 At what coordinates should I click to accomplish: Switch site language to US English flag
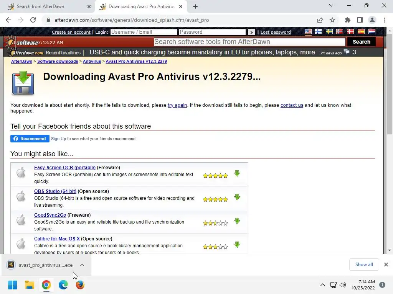coord(308,32)
